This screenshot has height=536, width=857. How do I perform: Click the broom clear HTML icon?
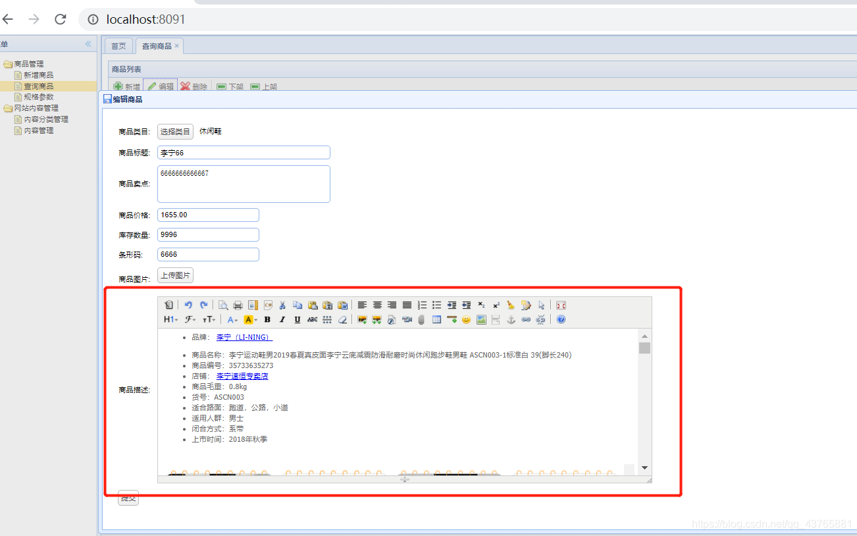coord(511,305)
